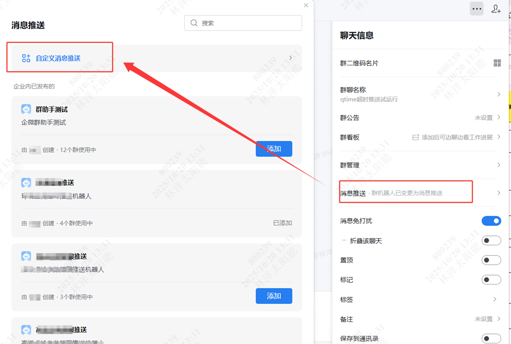Click the 未设置 value for 备注
The image size is (511, 344).
[x=484, y=319]
